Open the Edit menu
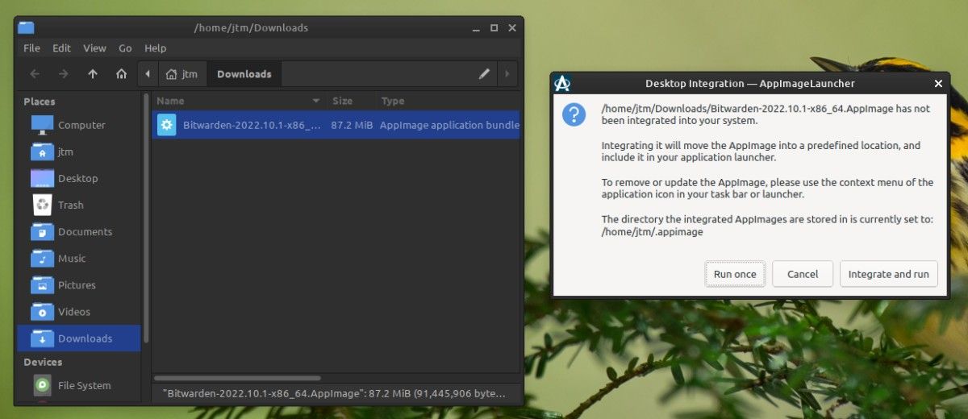 61,48
